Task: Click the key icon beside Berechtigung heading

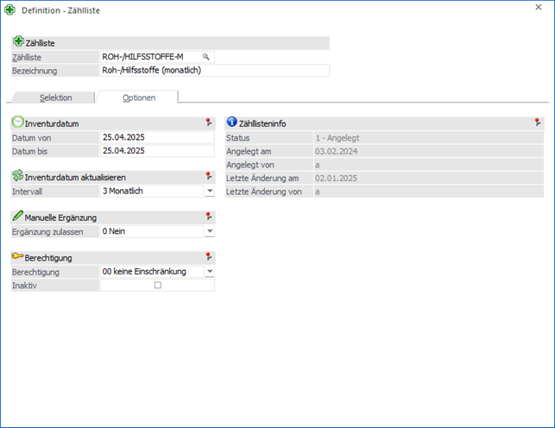Action: pos(18,257)
